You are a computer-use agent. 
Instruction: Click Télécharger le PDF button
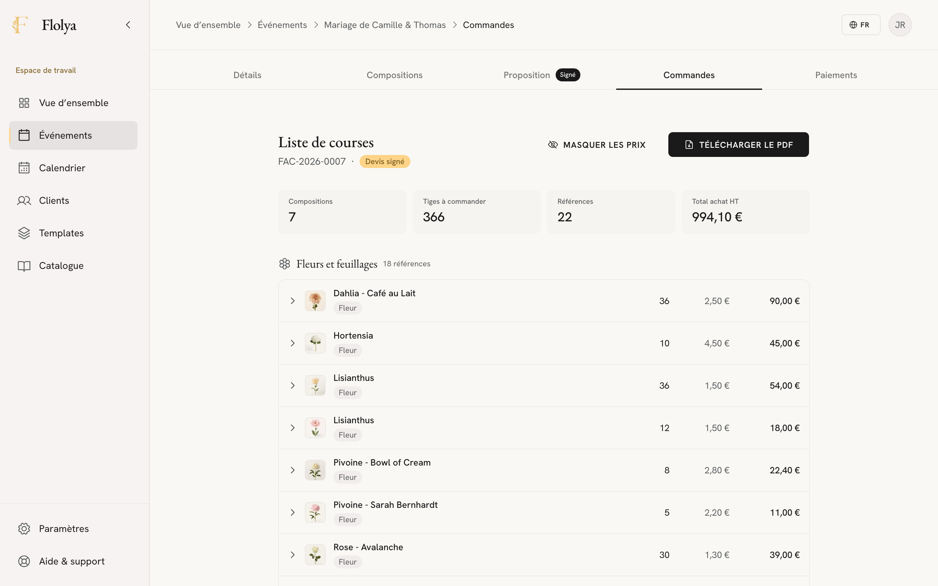(x=738, y=145)
